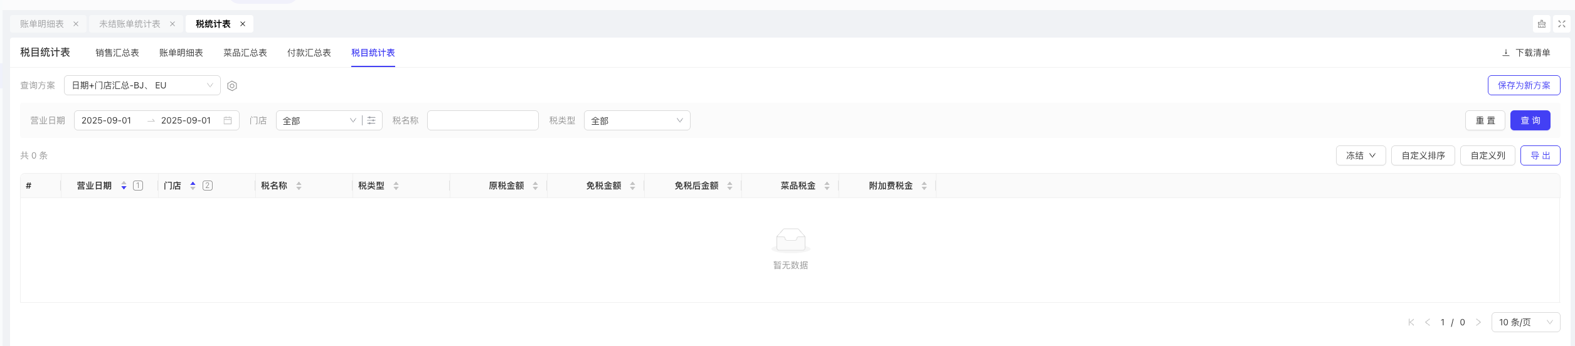Screen dimensions: 1575x346
Task: Sort by 原税金额 column
Action: pyautogui.click(x=535, y=186)
